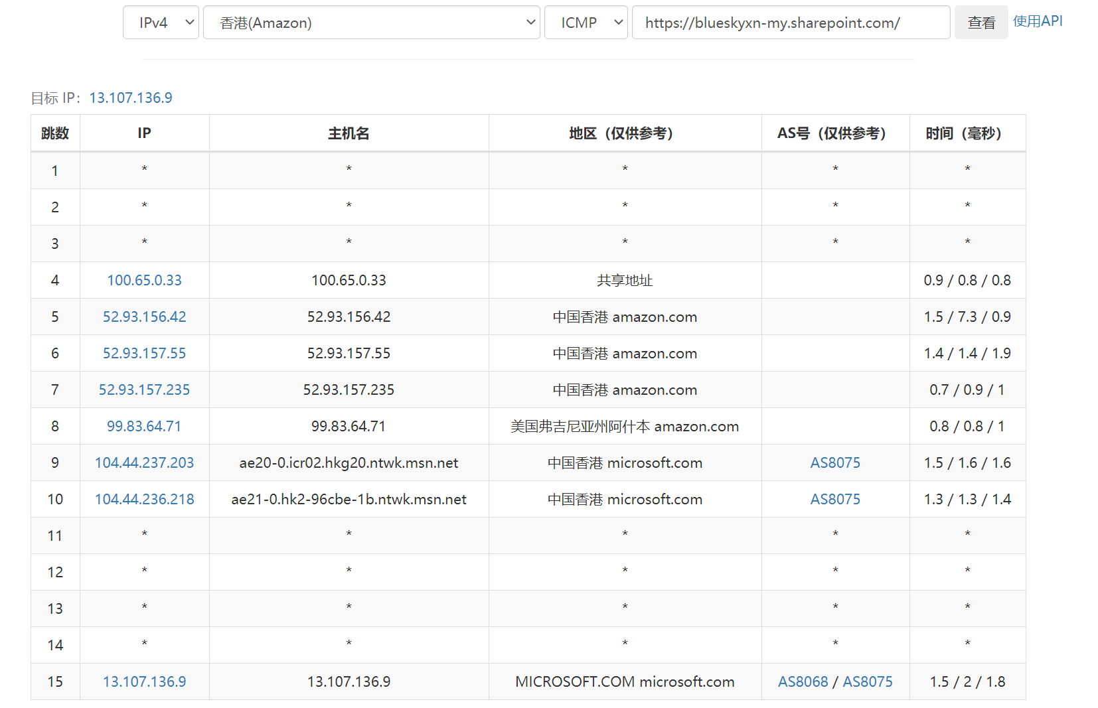Open AS8075 link in hop 9 row
1098x708 pixels.
pyautogui.click(x=834, y=462)
